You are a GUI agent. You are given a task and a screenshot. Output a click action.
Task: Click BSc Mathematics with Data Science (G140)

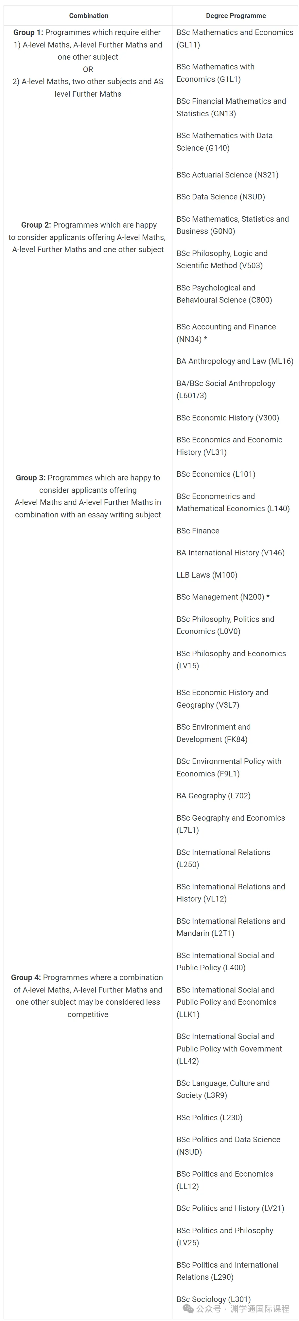224,142
